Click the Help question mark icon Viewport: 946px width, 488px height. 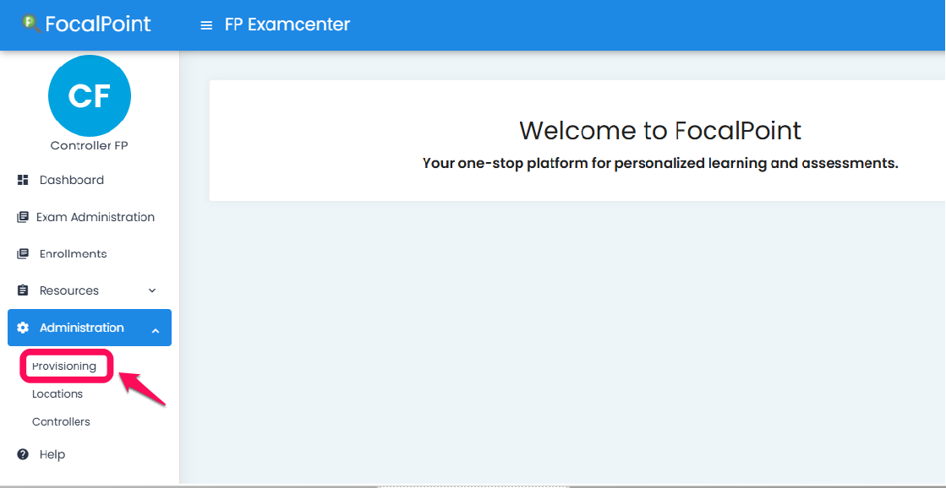point(23,454)
